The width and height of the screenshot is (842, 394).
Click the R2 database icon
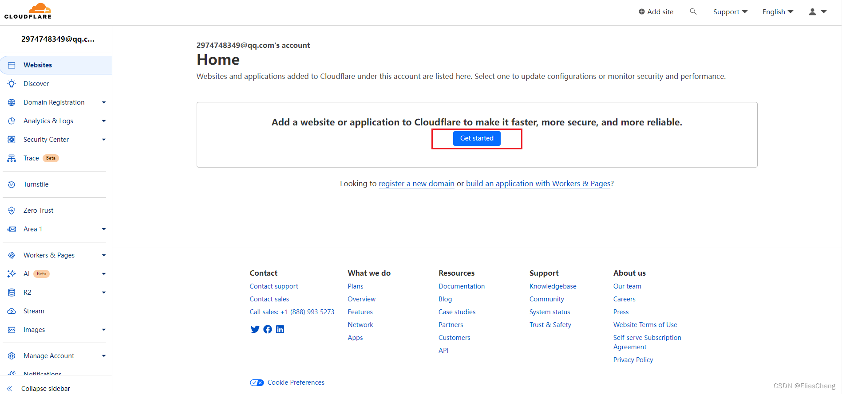coord(12,293)
